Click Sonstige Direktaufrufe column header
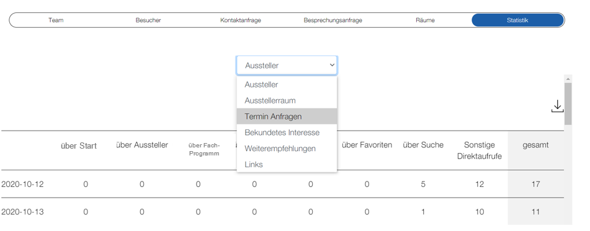 coord(480,150)
